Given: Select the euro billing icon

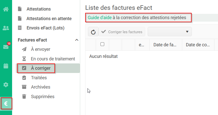Looking at the screenshot, I should (x=6, y=103).
